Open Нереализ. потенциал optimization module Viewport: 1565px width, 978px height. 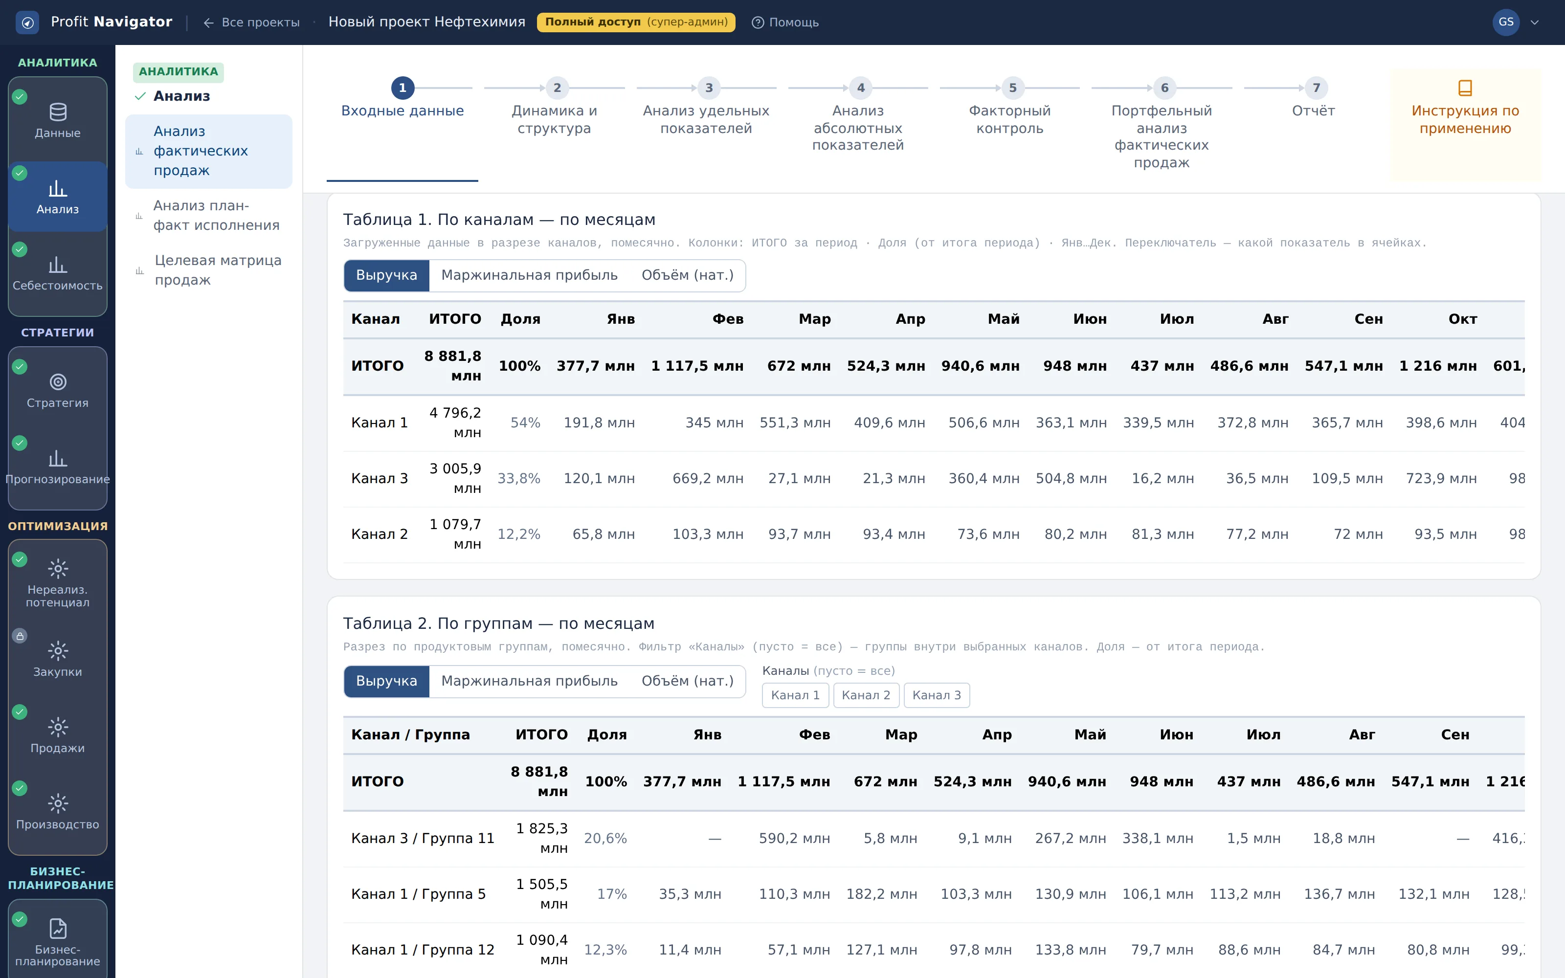[x=58, y=583]
